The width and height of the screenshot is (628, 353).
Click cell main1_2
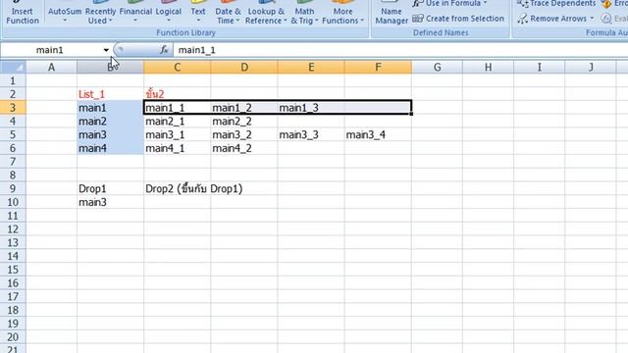[x=244, y=107]
